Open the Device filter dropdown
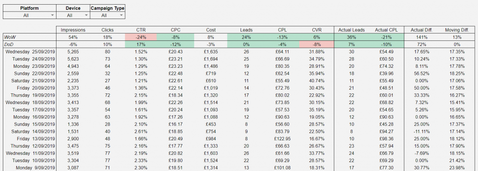 tap(73, 15)
